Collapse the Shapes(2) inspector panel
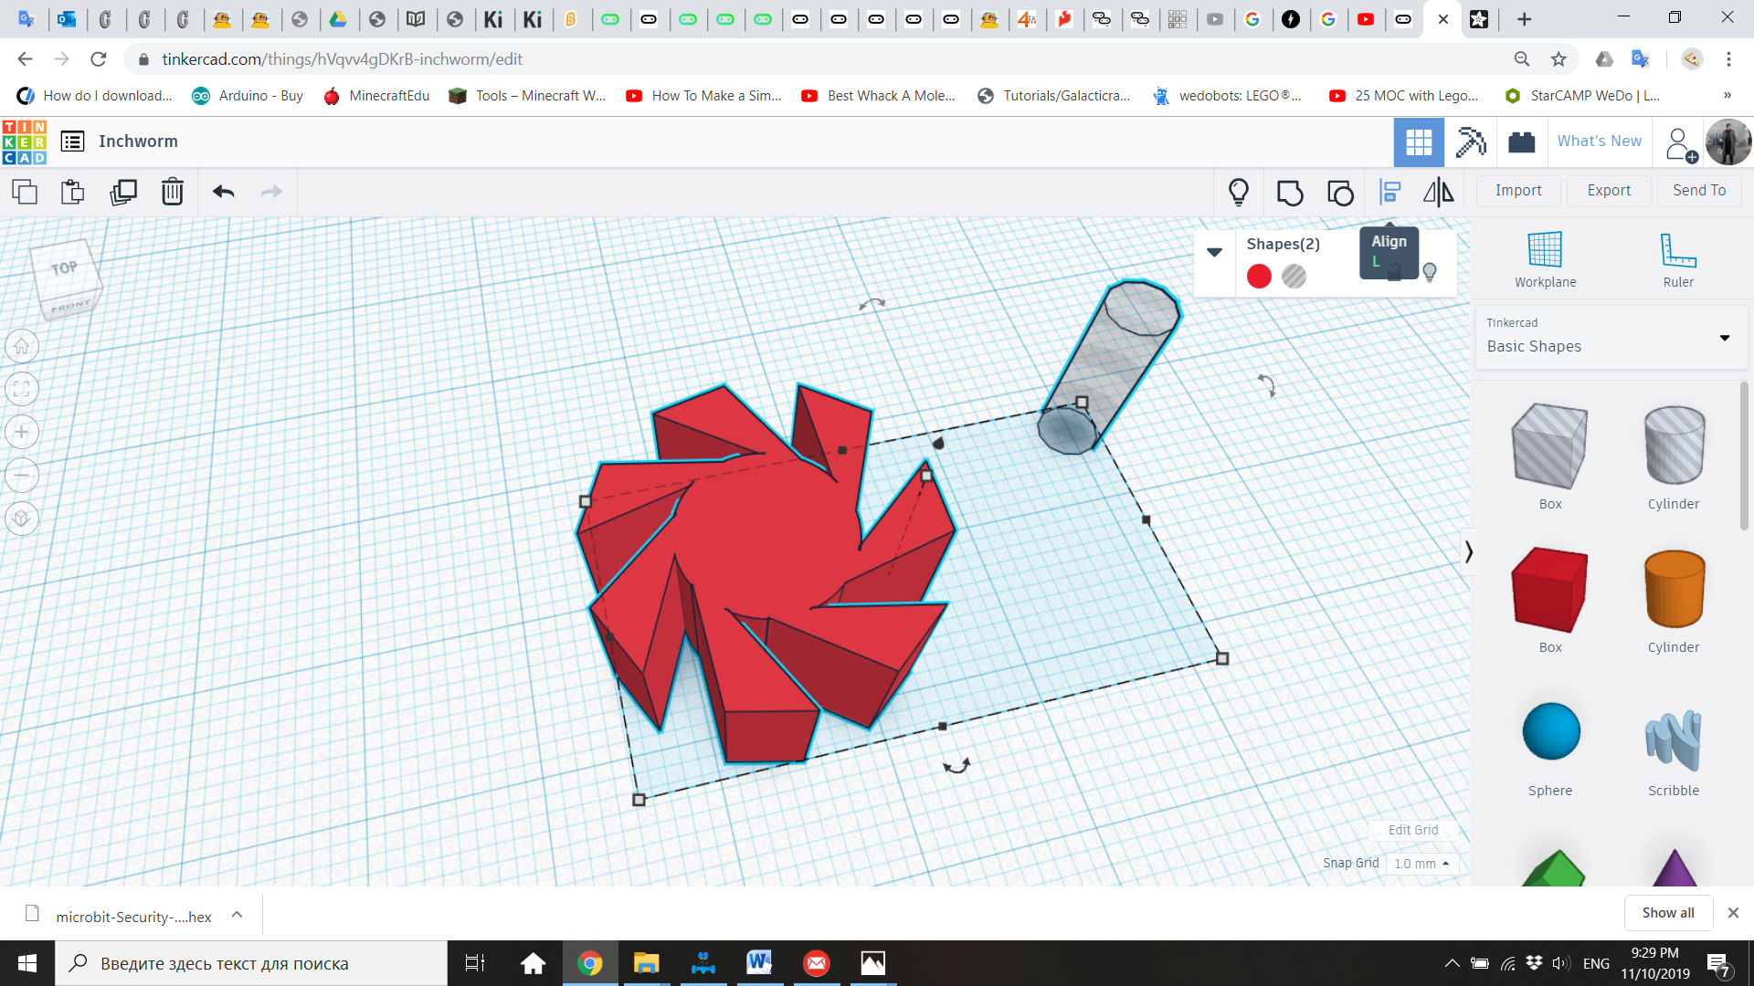The height and width of the screenshot is (986, 1754). click(x=1214, y=252)
